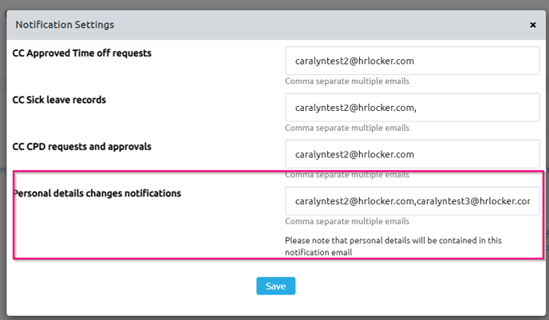Click the comma hint under Approved Time off field
Screen dimensions: 549x320
[347, 81]
